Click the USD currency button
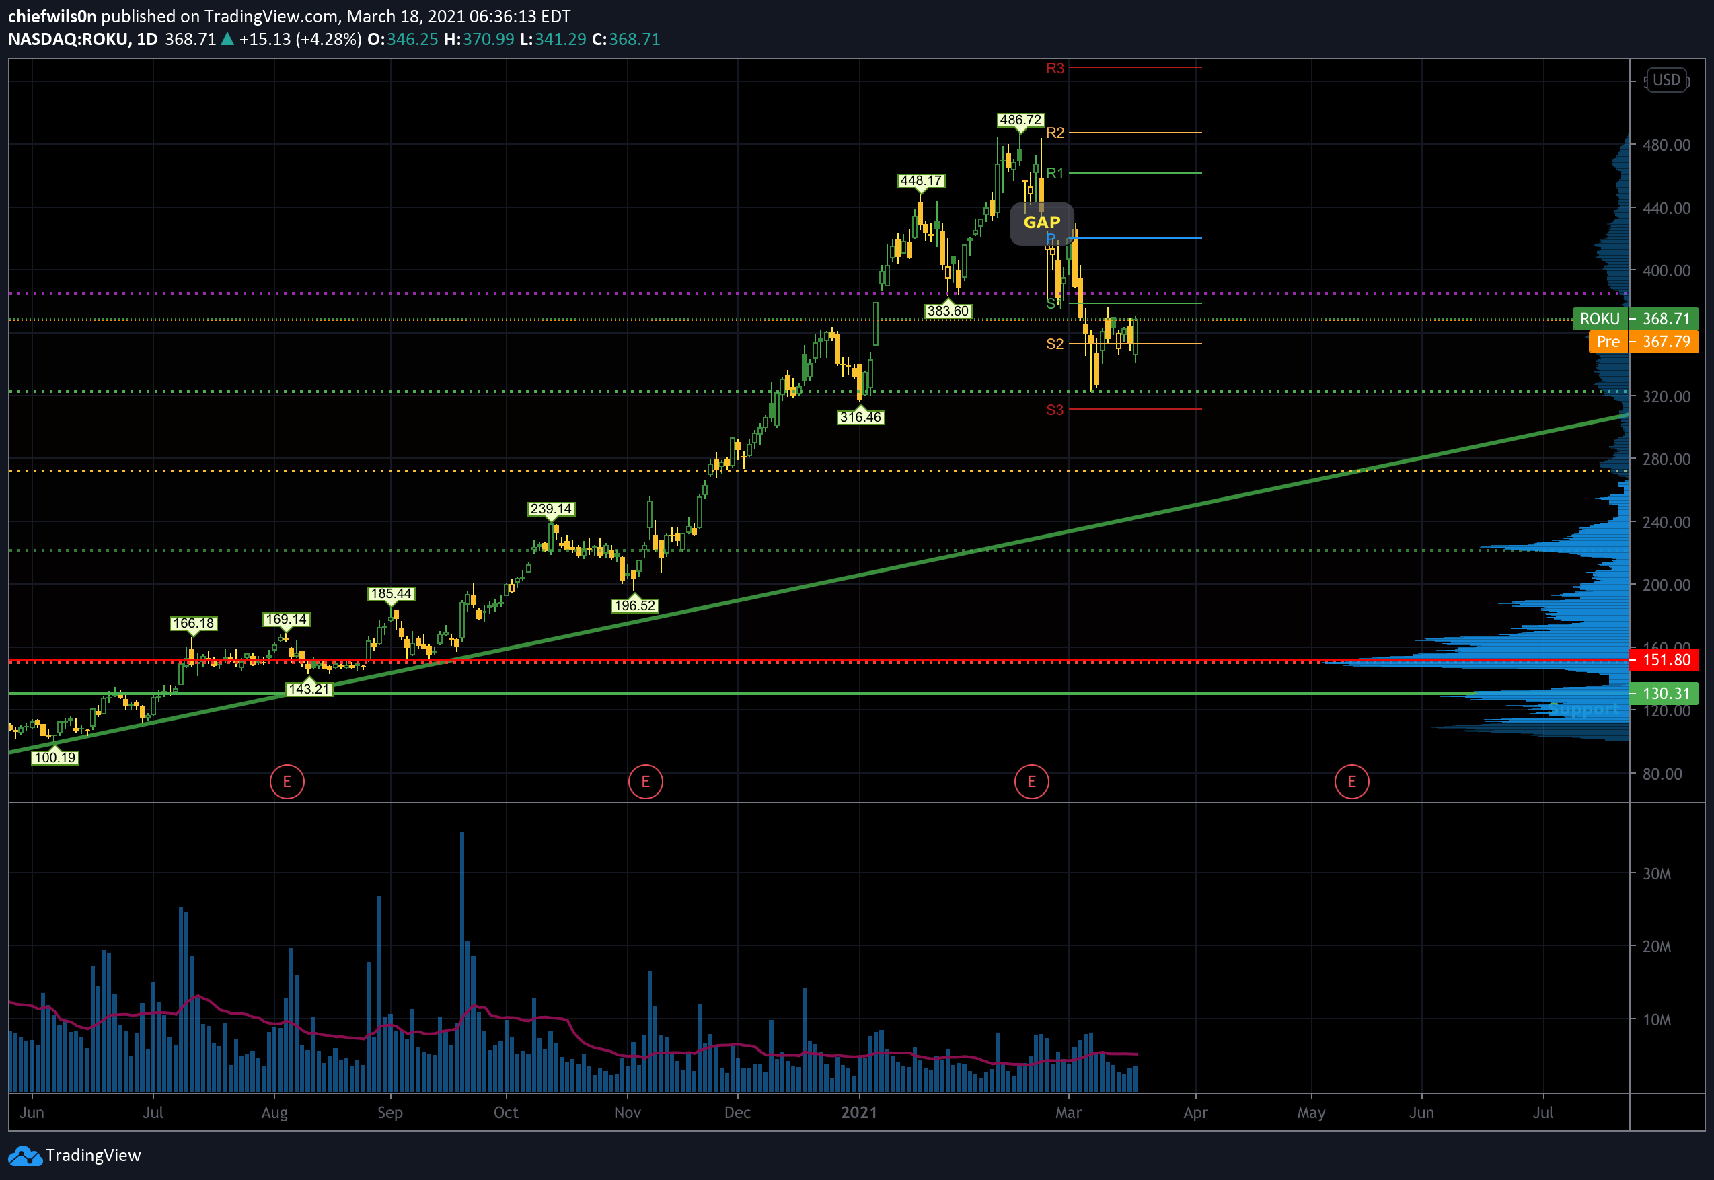 tap(1667, 80)
